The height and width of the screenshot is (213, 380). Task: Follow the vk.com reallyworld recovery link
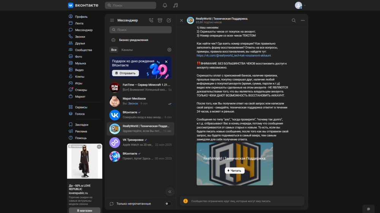234,56
